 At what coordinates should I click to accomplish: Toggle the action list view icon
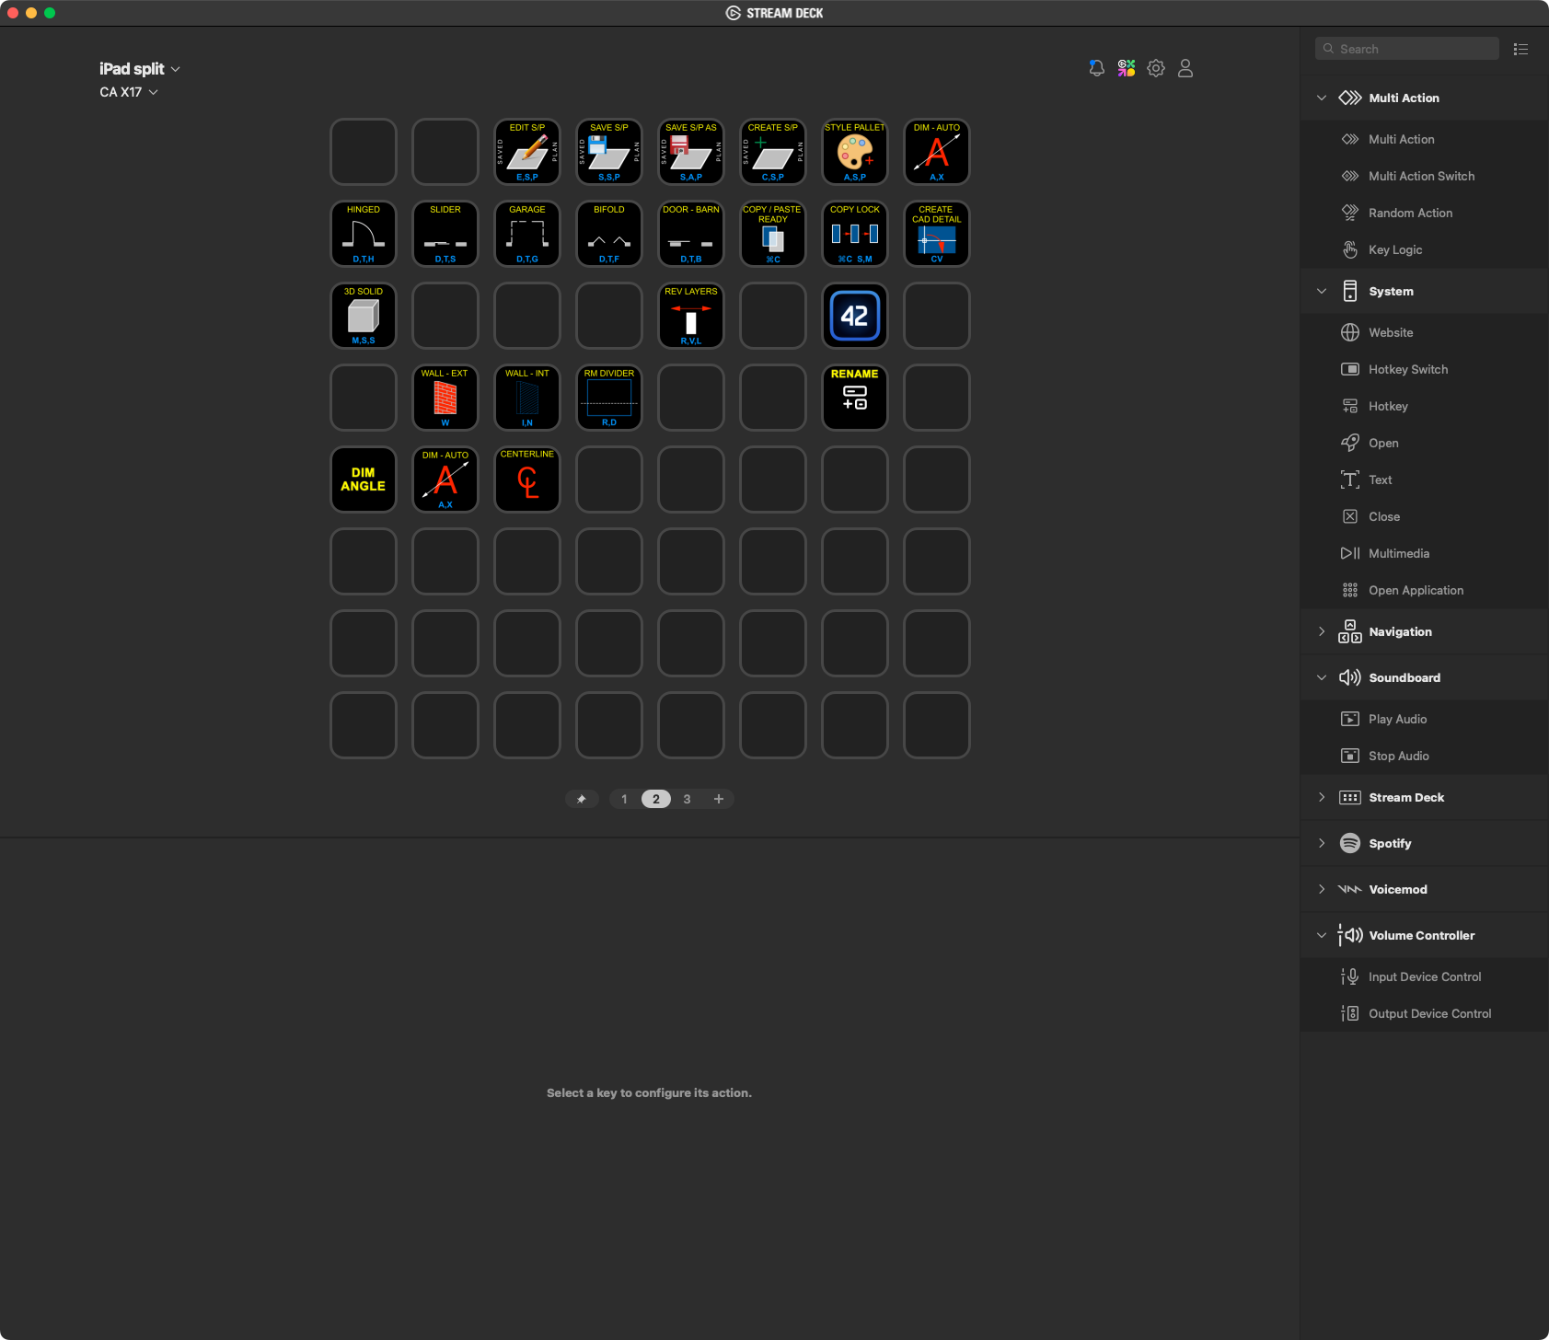pyautogui.click(x=1520, y=49)
